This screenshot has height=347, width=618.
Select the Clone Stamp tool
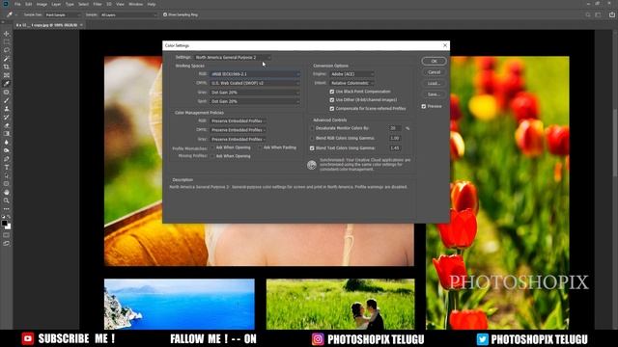(7, 109)
